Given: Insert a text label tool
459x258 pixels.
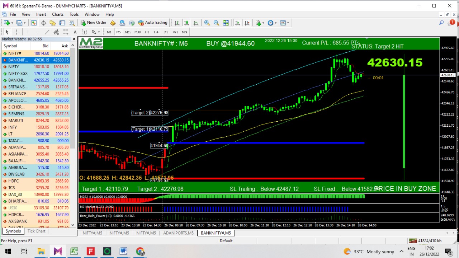Looking at the screenshot, I should [x=85, y=32].
